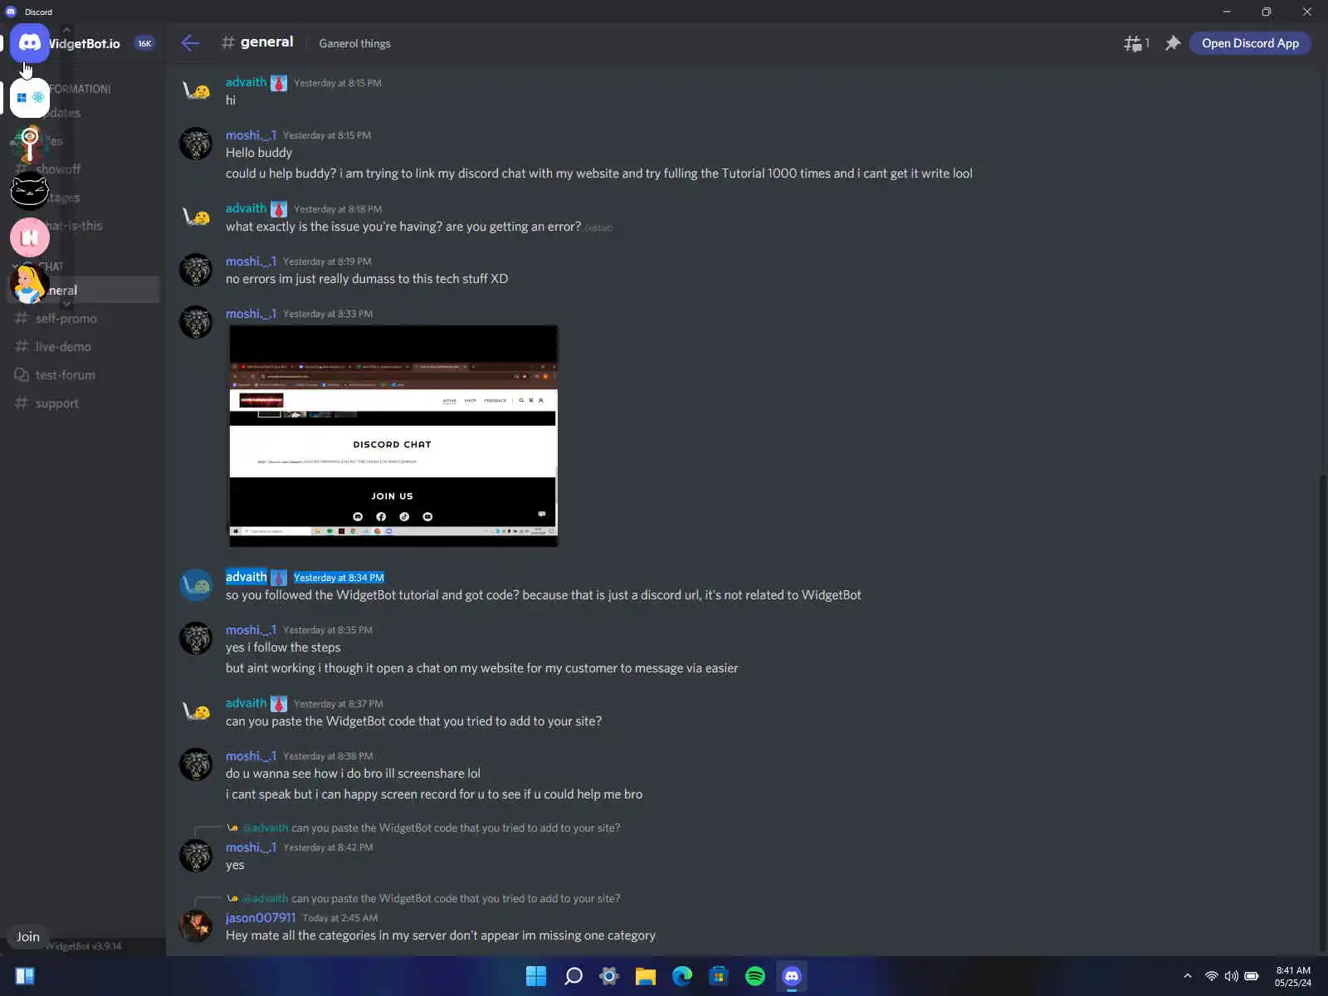Open the Widgets panel icon on taskbar

coord(25,976)
